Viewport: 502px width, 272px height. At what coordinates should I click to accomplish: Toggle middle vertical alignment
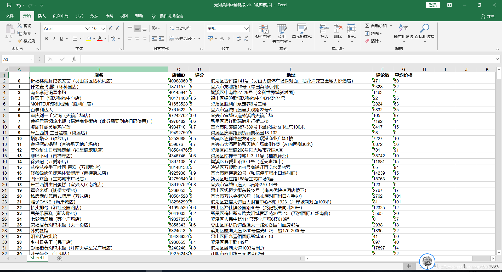(137, 28)
